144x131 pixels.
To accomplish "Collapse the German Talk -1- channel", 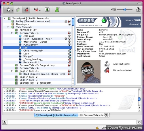I will click(x=12, y=33).
